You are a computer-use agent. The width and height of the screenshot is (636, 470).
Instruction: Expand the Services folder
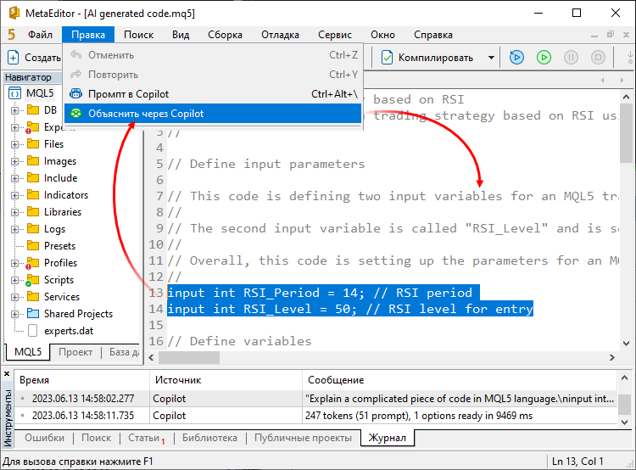click(x=14, y=297)
